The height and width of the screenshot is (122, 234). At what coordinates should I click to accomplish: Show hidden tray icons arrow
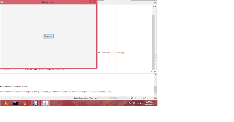click(126, 103)
